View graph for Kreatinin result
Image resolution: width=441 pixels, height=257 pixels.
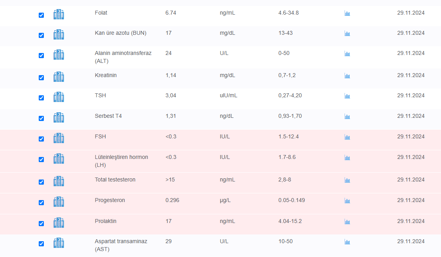(347, 76)
